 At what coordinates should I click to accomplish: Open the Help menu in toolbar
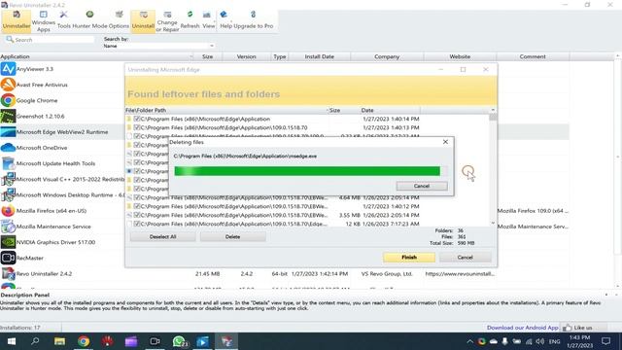225,20
